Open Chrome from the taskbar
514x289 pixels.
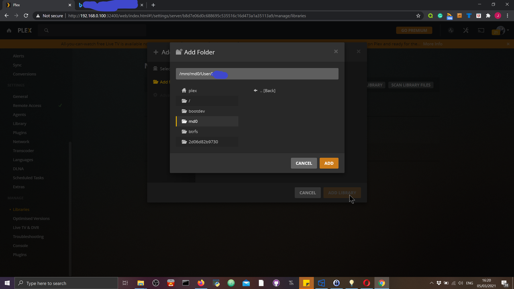[381, 283]
